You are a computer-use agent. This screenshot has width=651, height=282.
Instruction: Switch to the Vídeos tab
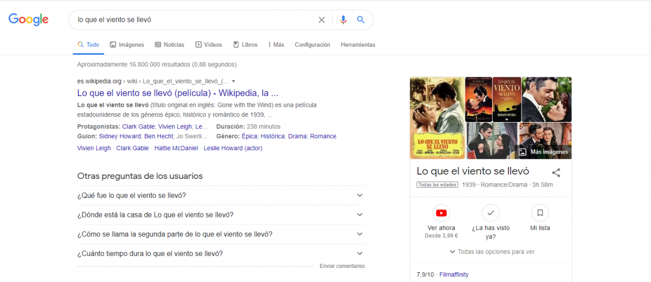pos(209,45)
